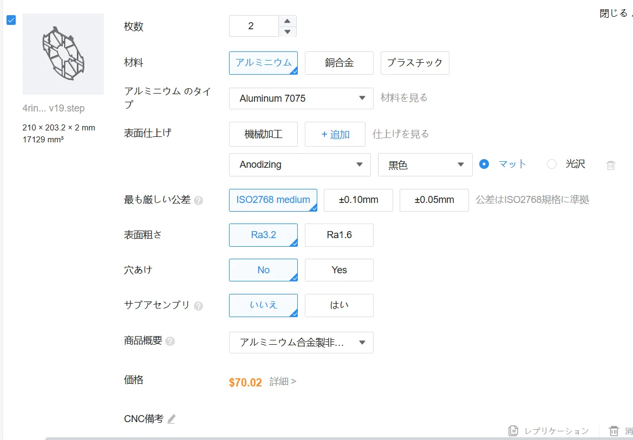The height and width of the screenshot is (440, 633).
Task: Select the 光沢 radio button
Action: point(551,164)
